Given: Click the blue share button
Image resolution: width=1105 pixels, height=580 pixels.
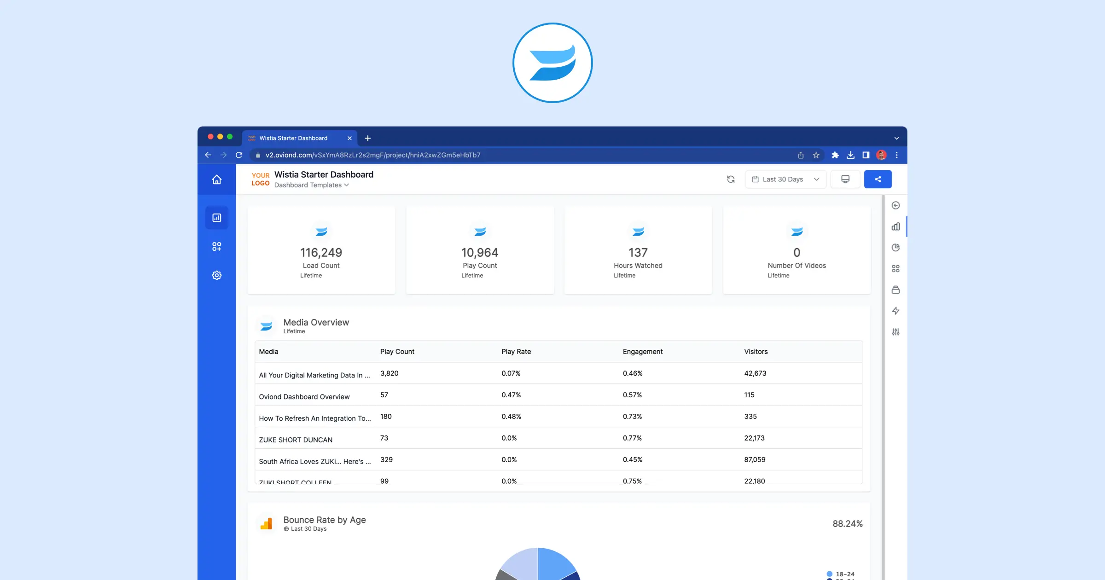Looking at the screenshot, I should tap(878, 180).
